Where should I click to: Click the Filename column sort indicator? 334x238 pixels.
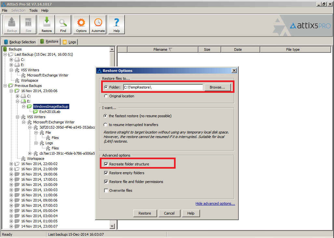click(170, 49)
